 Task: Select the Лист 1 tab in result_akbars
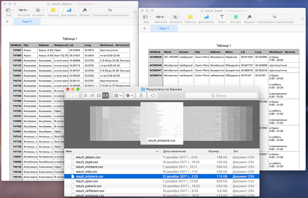(x=27, y=21)
